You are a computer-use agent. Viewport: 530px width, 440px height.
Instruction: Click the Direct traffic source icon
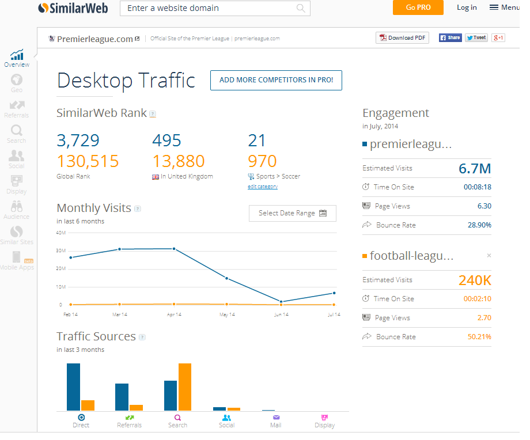(81, 418)
